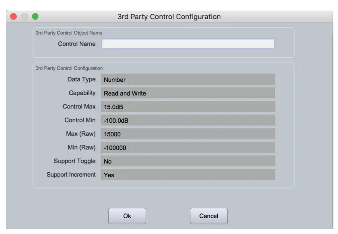The height and width of the screenshot is (234, 338).
Task: Click the Support Increment label
Action: [71, 174]
